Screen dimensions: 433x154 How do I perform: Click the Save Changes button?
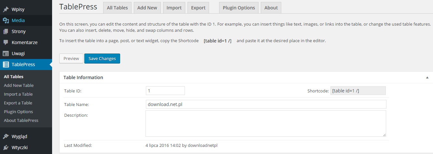point(102,58)
